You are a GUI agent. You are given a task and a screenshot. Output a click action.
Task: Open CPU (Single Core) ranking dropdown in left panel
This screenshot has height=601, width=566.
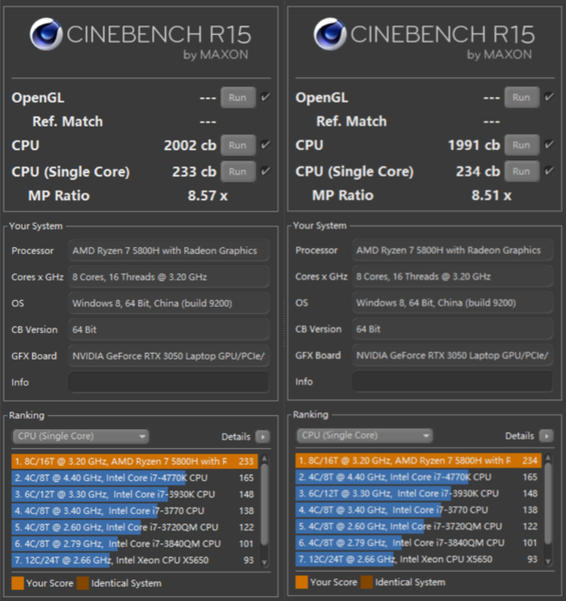pyautogui.click(x=80, y=436)
